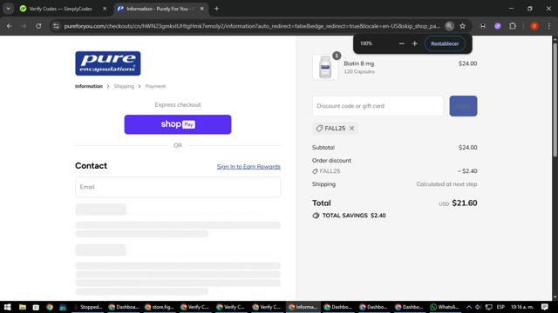Image resolution: width=558 pixels, height=313 pixels.
Task: Decrease zoom with minus button
Action: [x=401, y=43]
